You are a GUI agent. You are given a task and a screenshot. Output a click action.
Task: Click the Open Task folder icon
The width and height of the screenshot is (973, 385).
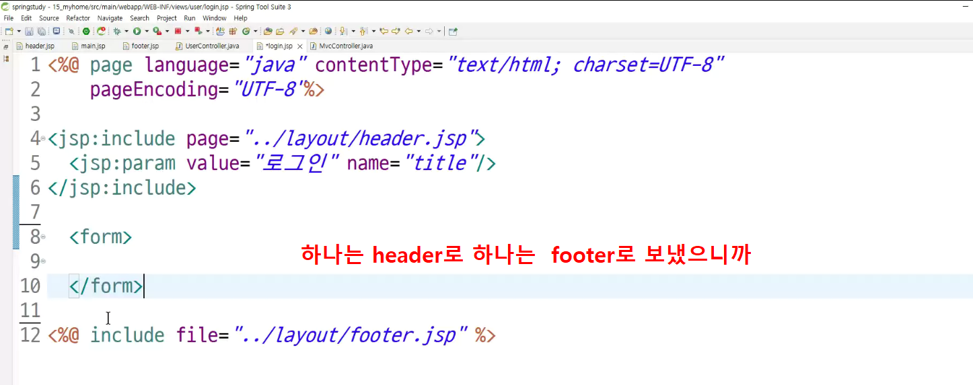coord(280,31)
